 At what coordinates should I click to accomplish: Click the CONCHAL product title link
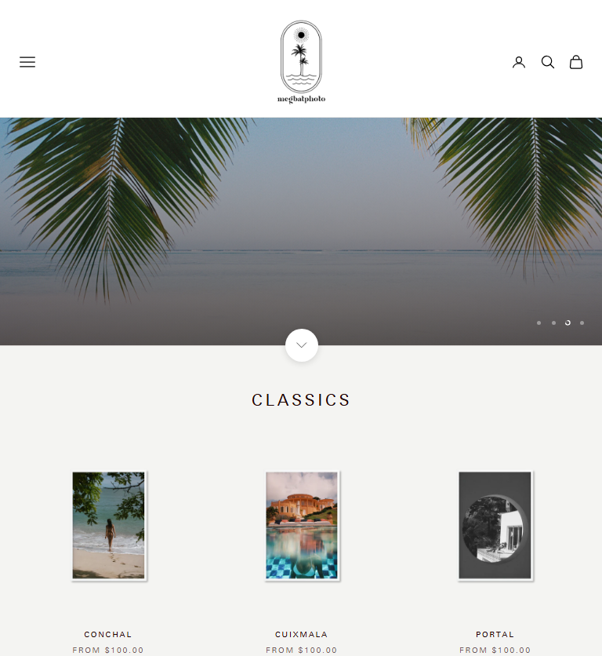coord(108,634)
